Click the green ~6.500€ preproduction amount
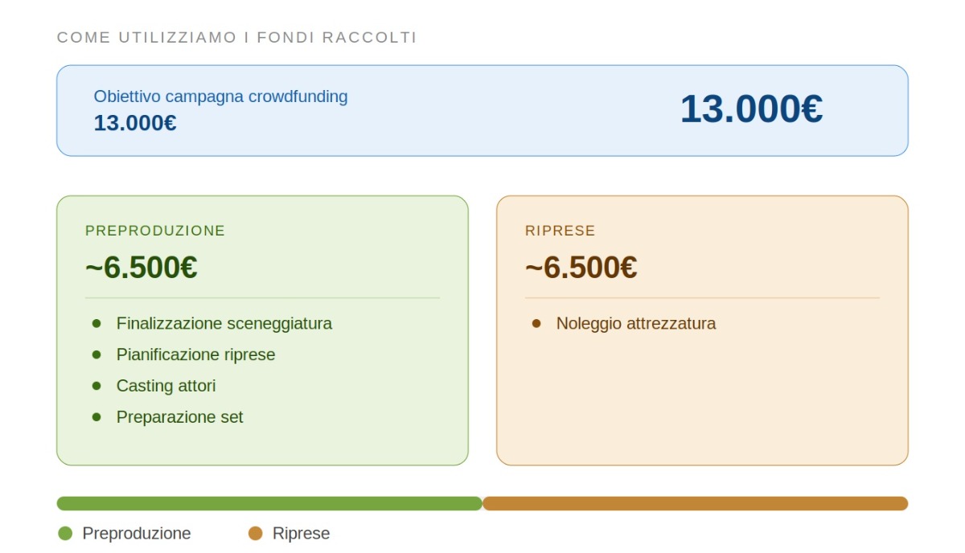The height and width of the screenshot is (553, 965). point(142,268)
